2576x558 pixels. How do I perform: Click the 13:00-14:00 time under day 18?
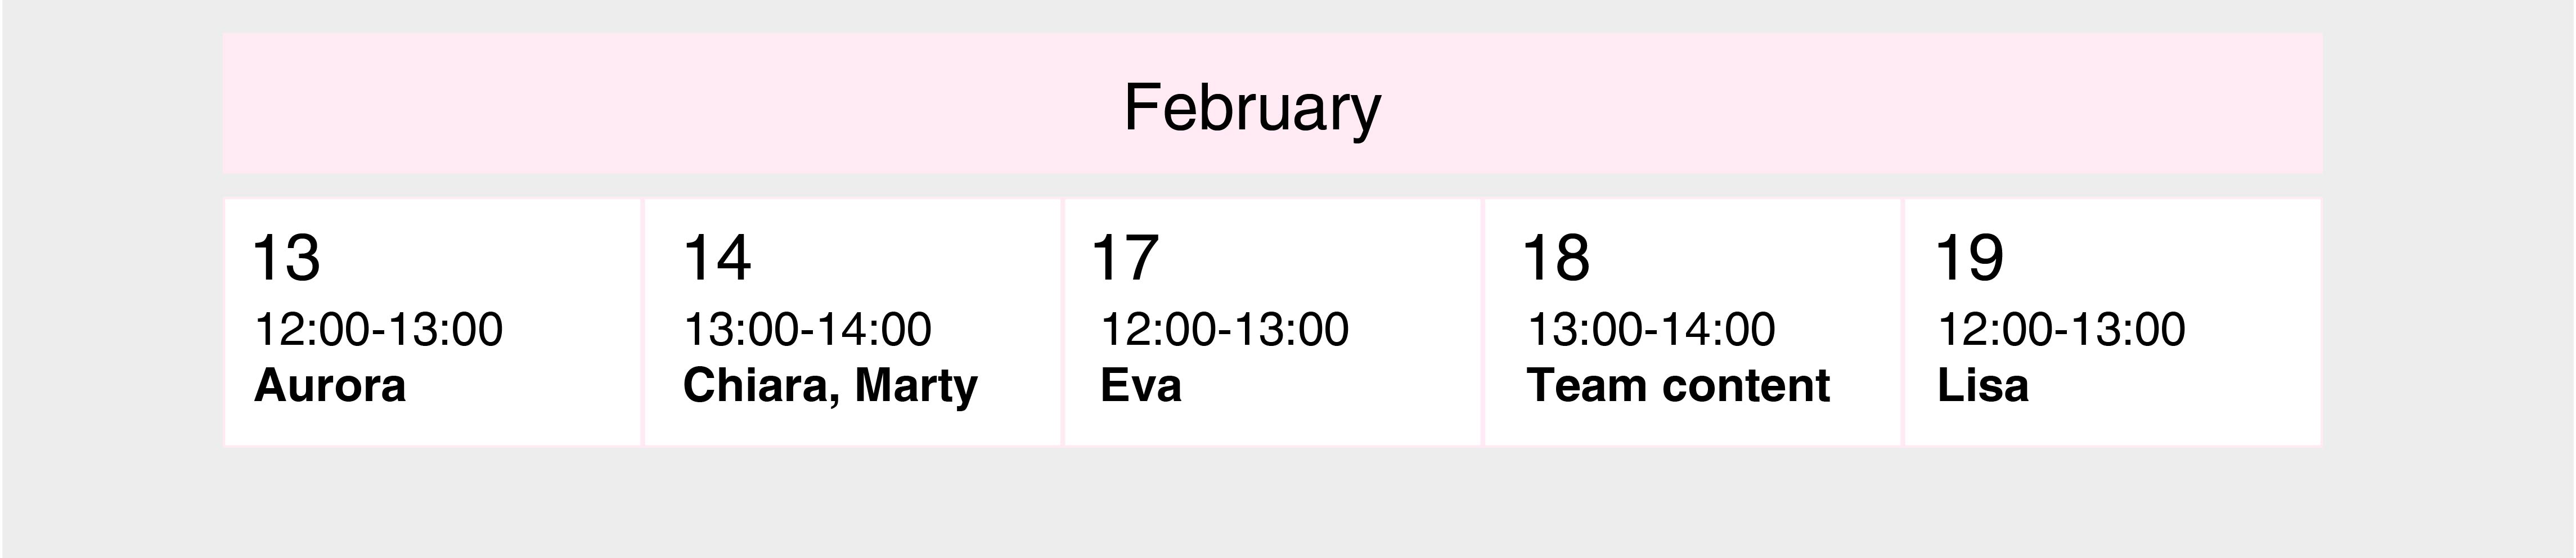click(x=1652, y=329)
